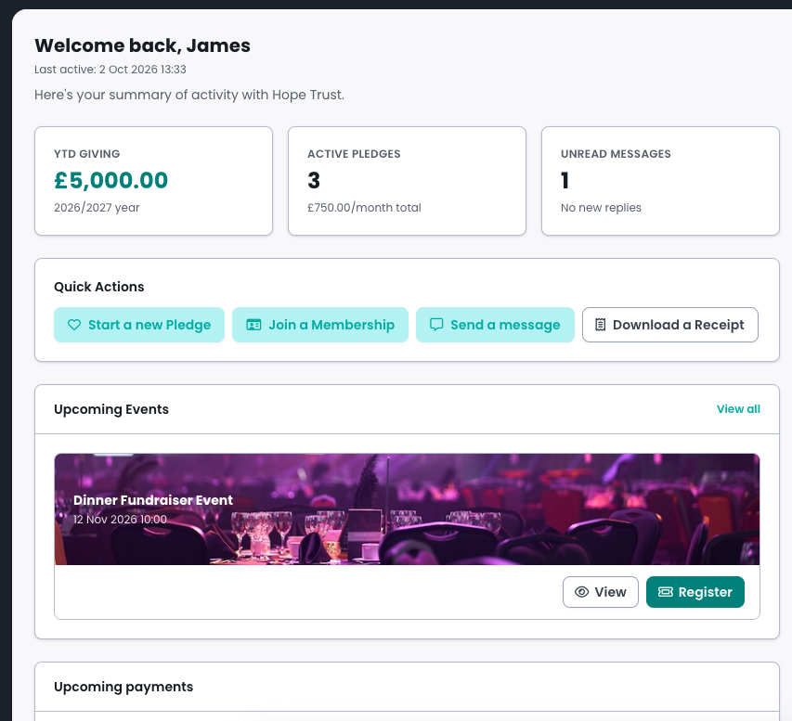Image resolution: width=792 pixels, height=721 pixels.
Task: Click the speech bubble icon on Send a message
Action: [436, 324]
